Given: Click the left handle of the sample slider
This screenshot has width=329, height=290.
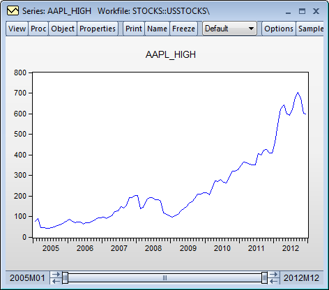Looking at the screenshot, I should [66, 277].
